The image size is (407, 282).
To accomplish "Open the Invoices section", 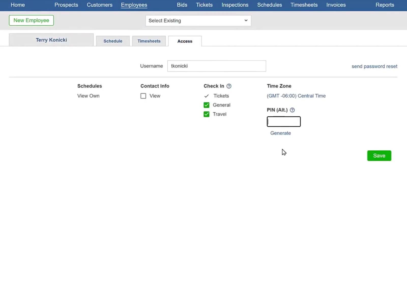I will coord(336,5).
